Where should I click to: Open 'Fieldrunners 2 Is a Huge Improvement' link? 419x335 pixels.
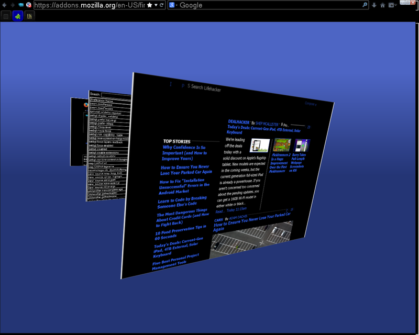(x=279, y=163)
